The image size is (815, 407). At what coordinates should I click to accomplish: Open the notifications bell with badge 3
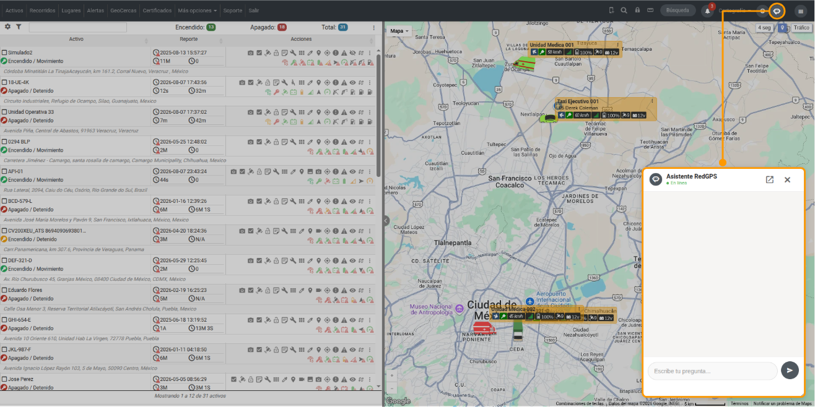707,11
